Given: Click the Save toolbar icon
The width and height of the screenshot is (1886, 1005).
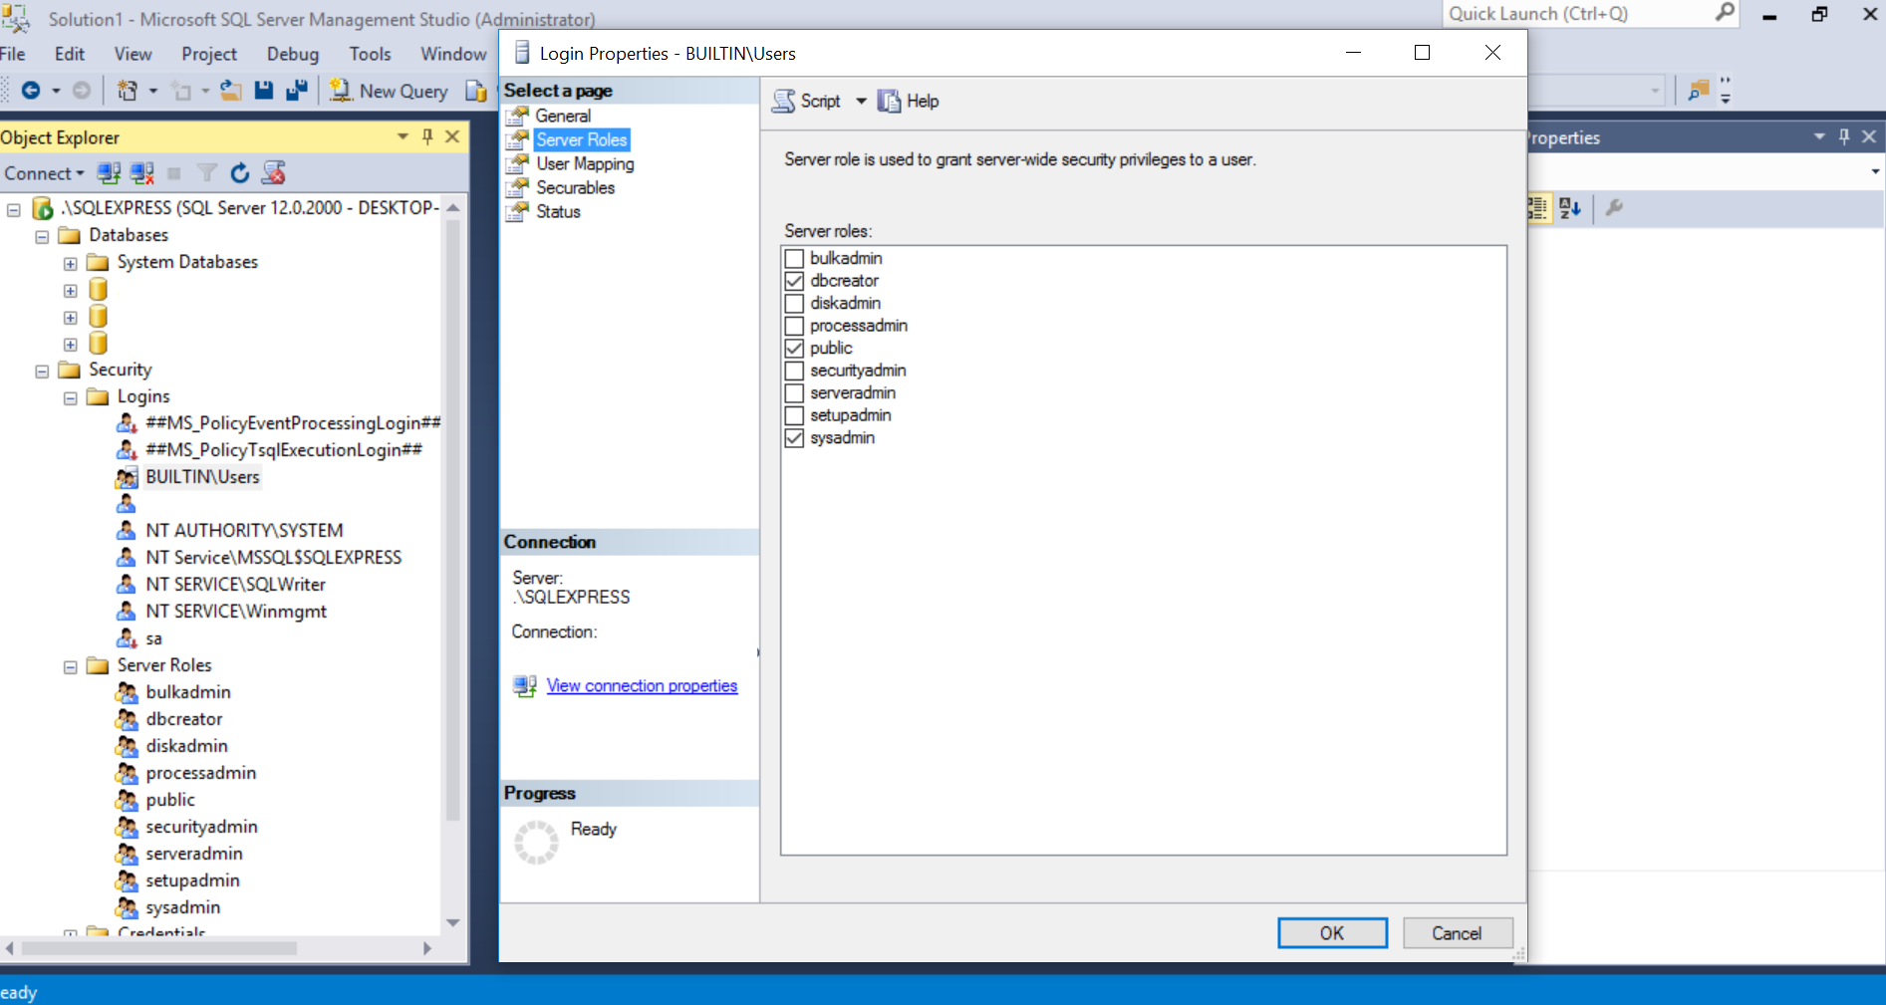Looking at the screenshot, I should click(263, 90).
